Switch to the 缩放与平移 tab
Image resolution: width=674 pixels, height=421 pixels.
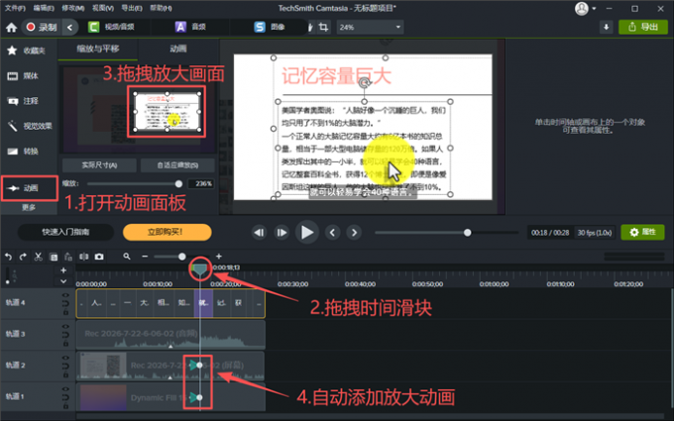(x=97, y=49)
